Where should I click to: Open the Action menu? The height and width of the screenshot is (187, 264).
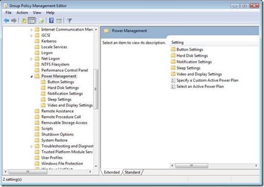pos(22,13)
